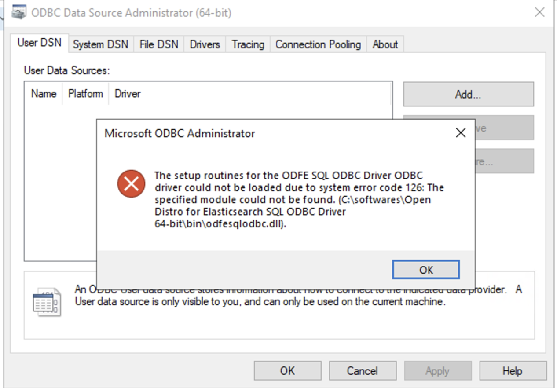Click the Driver column header
557x388 pixels.
pos(127,93)
